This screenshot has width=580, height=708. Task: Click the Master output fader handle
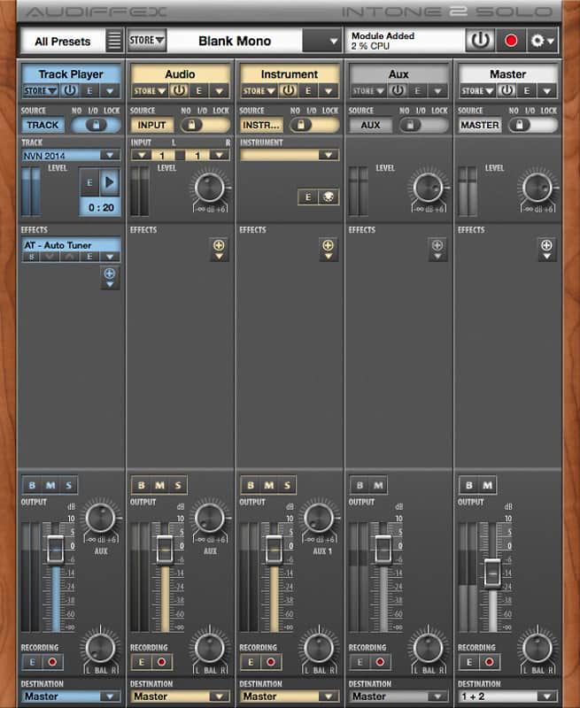coord(493,573)
